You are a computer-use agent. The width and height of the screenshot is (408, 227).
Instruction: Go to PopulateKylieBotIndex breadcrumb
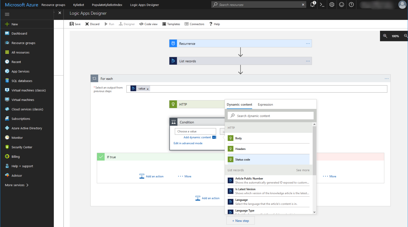coord(107,5)
